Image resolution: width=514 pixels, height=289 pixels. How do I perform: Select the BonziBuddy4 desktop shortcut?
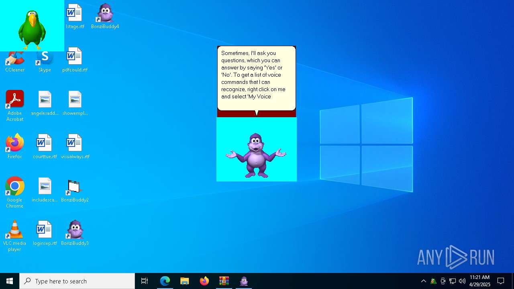pos(105,16)
